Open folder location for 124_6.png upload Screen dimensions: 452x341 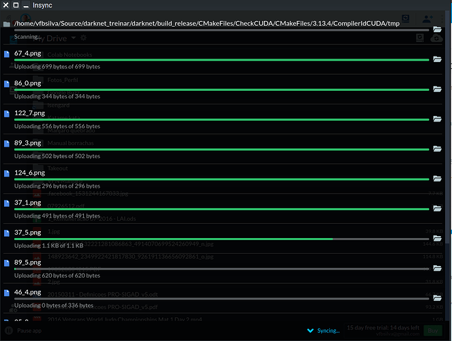437,179
